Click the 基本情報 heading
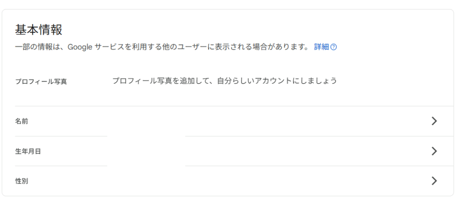Viewport: 460px width, 198px height. (x=39, y=30)
